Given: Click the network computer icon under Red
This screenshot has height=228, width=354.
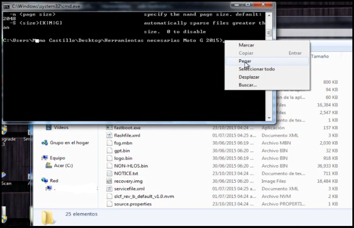Looking at the screenshot, I should click(x=49, y=188).
